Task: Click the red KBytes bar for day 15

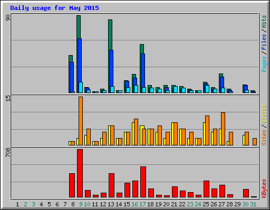Action: tap(127, 190)
